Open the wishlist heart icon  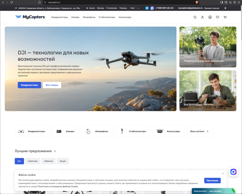[x=217, y=17]
